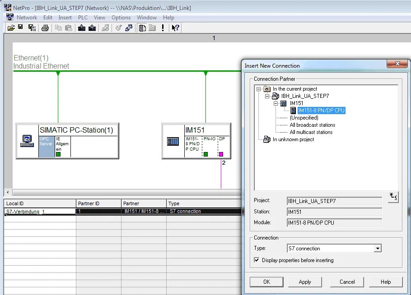
Task: Open the Insert menu
Action: [x=65, y=18]
